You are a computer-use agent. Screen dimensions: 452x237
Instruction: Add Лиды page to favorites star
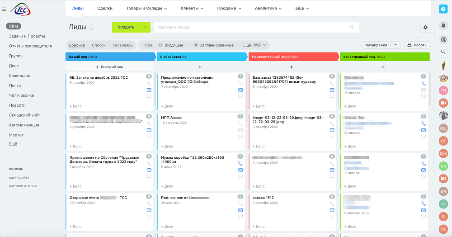pyautogui.click(x=91, y=28)
